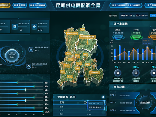Click the orange 50% disc

(152, 37)
